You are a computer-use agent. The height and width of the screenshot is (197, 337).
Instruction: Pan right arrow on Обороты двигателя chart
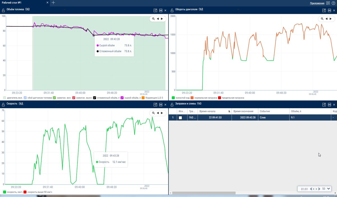click(330, 19)
